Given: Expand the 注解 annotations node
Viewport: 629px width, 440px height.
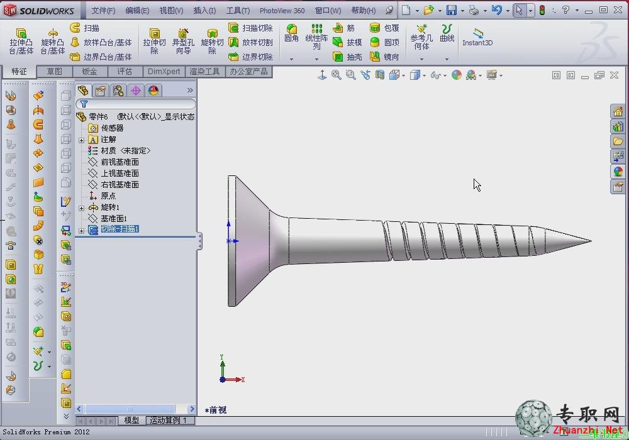Looking at the screenshot, I should click(x=81, y=140).
